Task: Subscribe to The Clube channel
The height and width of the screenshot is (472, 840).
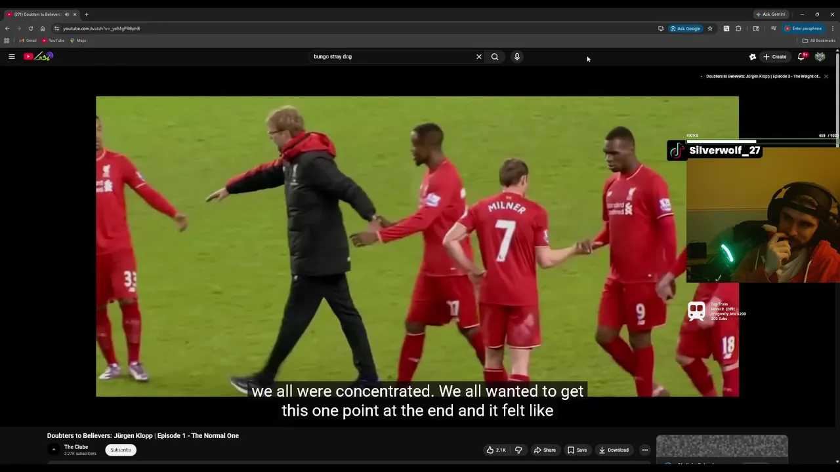Action: click(121, 450)
